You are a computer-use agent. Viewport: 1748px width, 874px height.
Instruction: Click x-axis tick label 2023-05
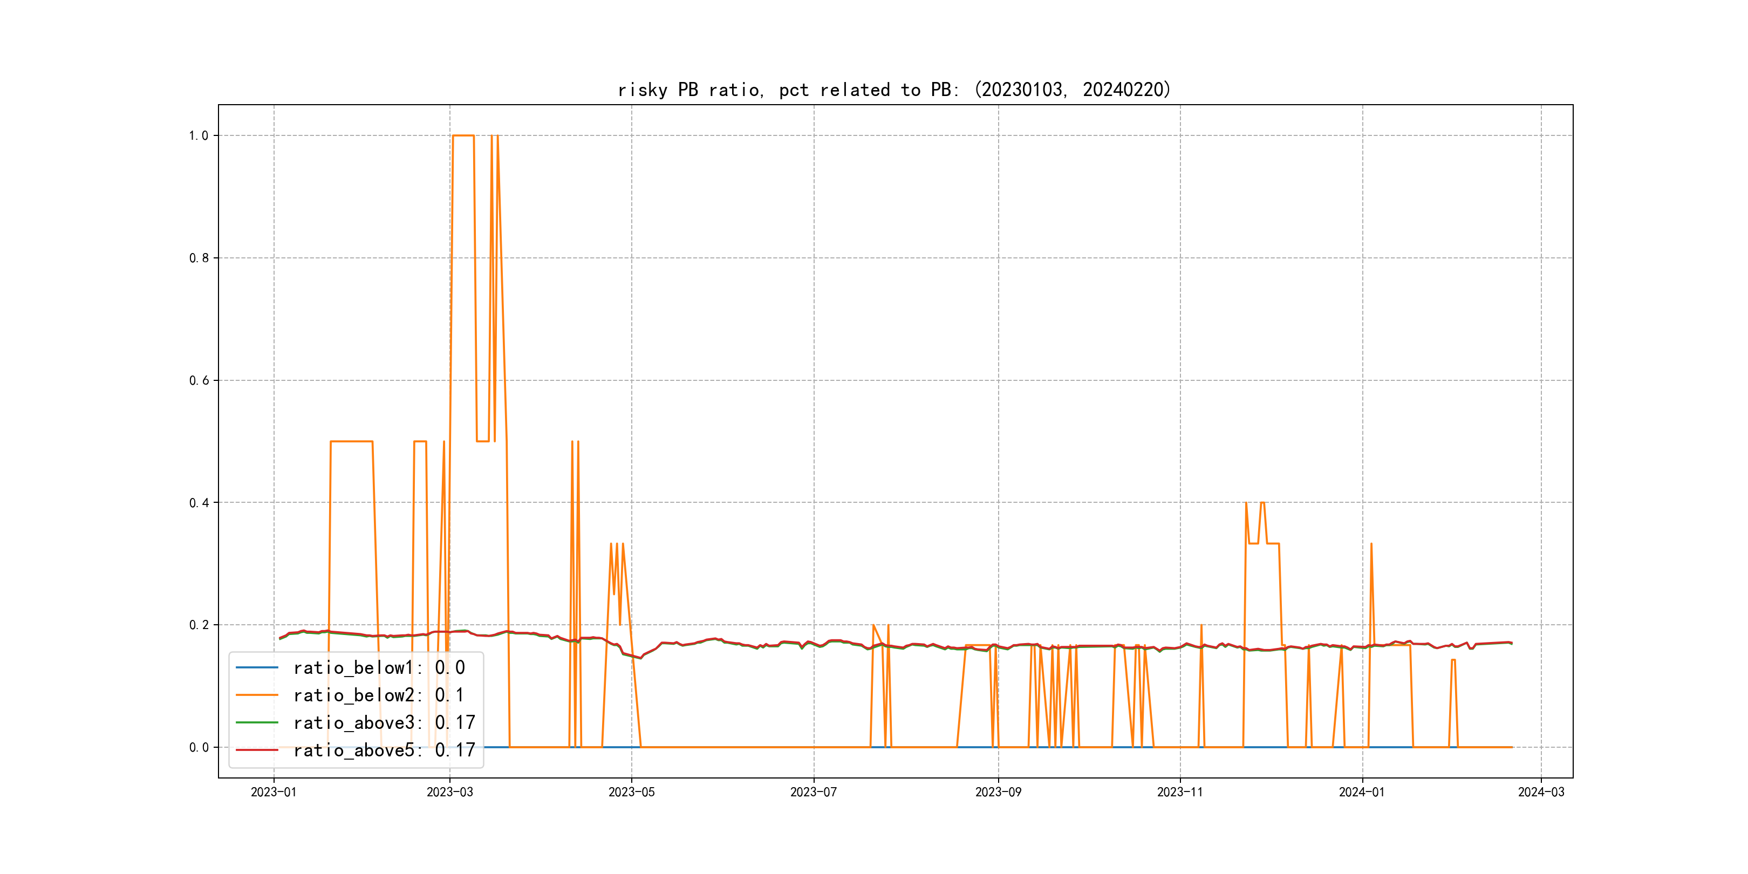(631, 792)
